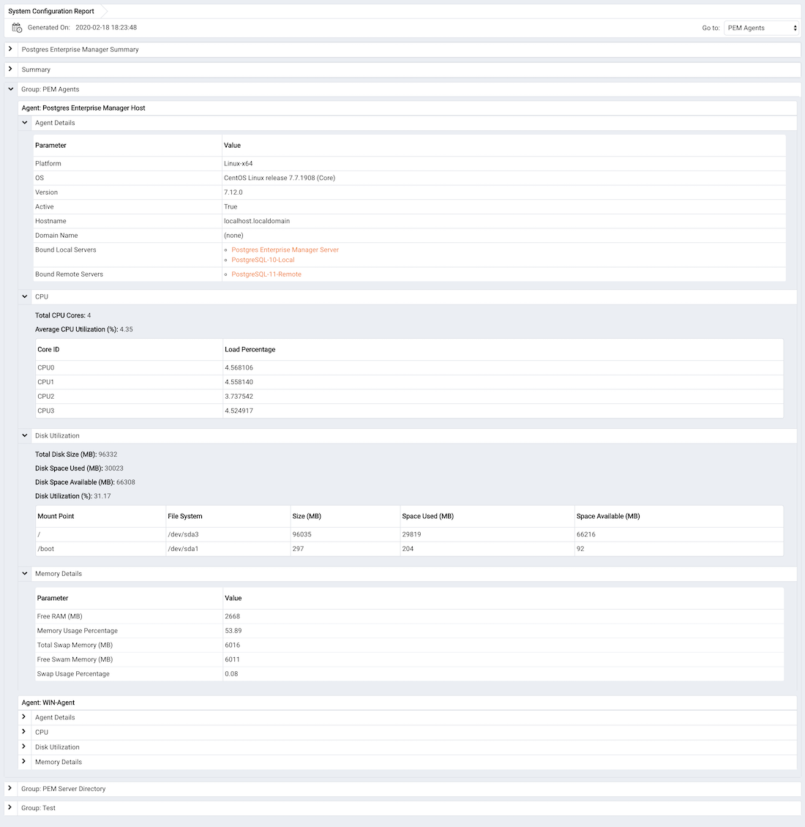
Task: Collapse the Group: PEM Agents section
Action: click(10, 89)
